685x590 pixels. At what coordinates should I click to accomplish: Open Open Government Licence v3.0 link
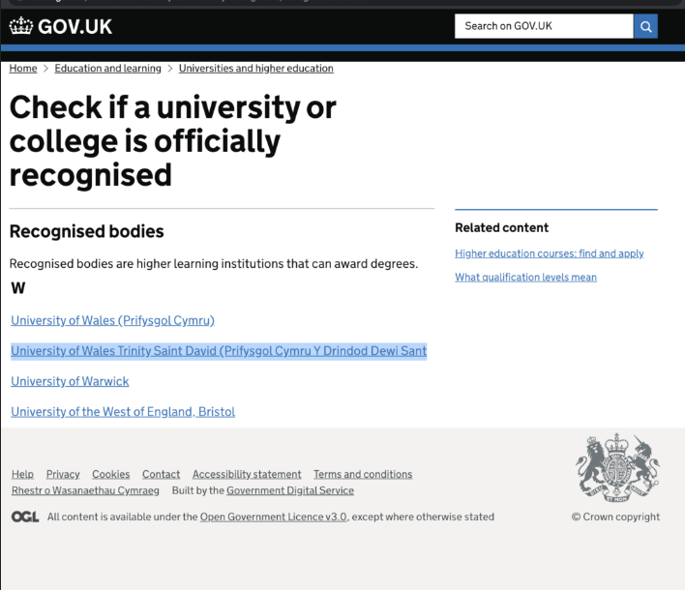(274, 516)
